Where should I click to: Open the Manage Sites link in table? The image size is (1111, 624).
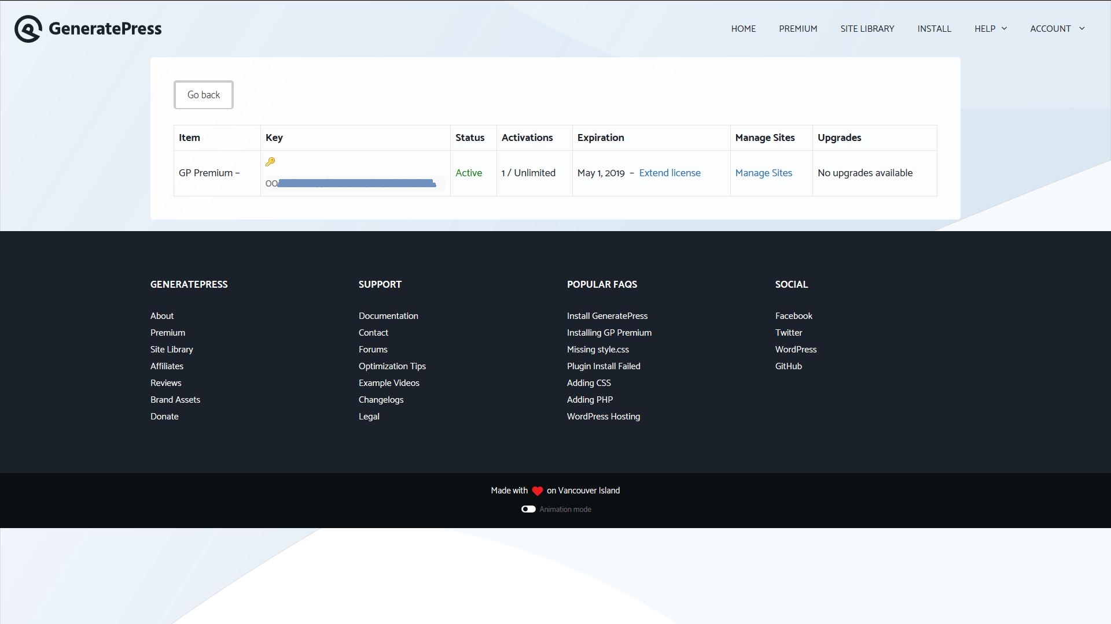(x=763, y=173)
